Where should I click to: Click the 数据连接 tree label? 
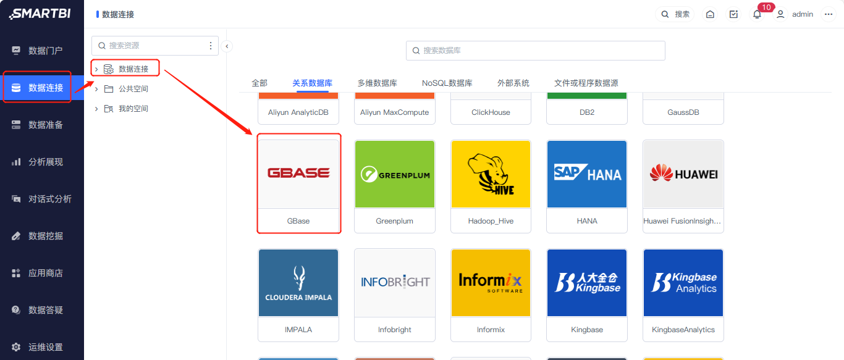click(133, 69)
